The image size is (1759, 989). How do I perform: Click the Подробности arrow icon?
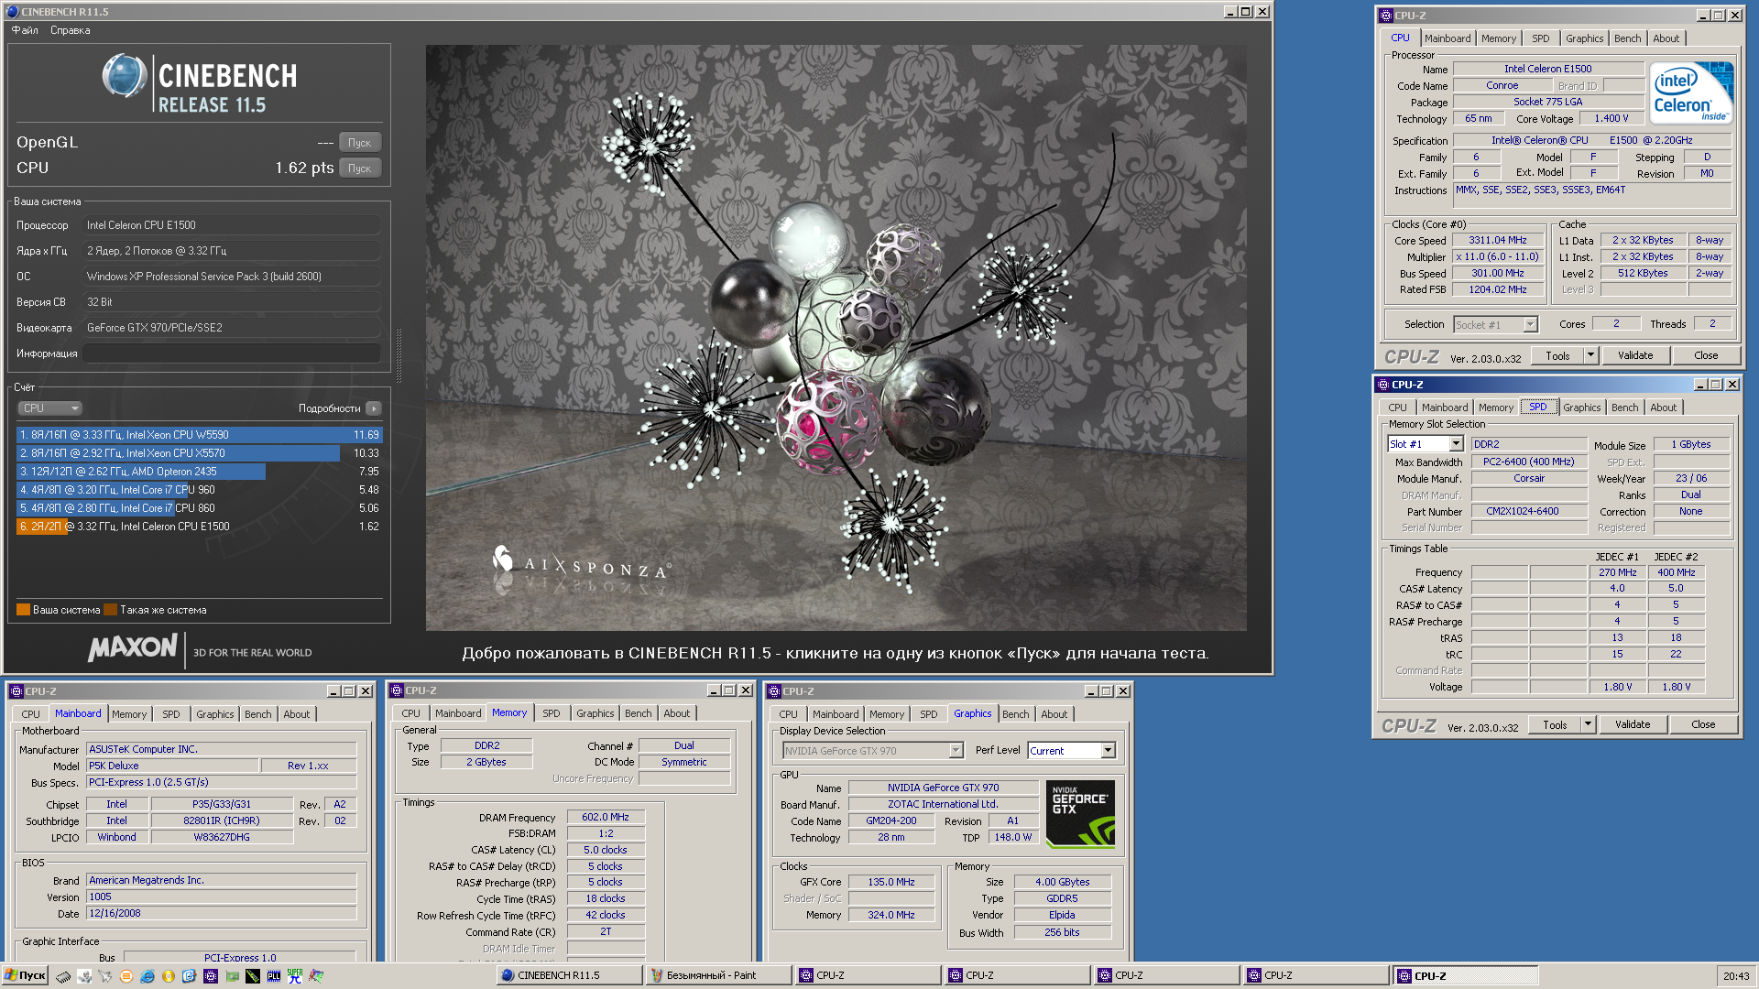click(x=373, y=408)
